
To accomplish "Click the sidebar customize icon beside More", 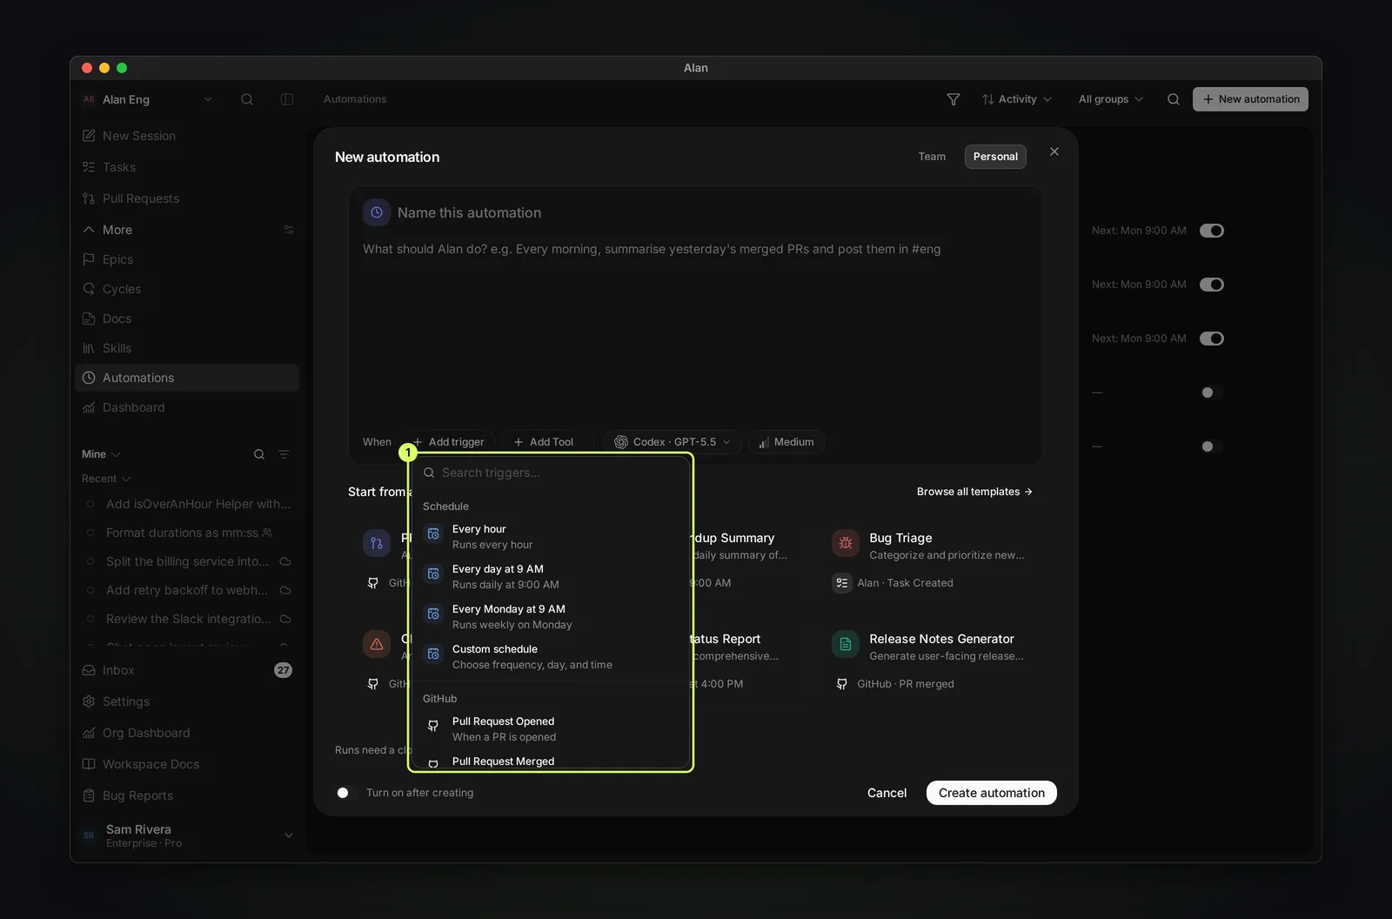I will point(289,230).
